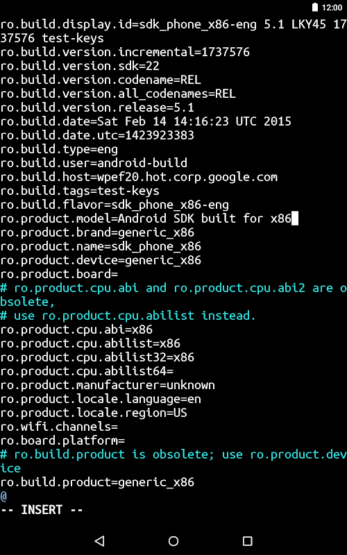Click the ro.build.host line text
The image size is (347, 555).
pyautogui.click(x=138, y=177)
